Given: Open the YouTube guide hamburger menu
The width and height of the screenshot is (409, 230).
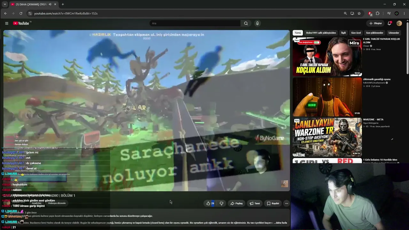Looking at the screenshot, I should 6,23.
